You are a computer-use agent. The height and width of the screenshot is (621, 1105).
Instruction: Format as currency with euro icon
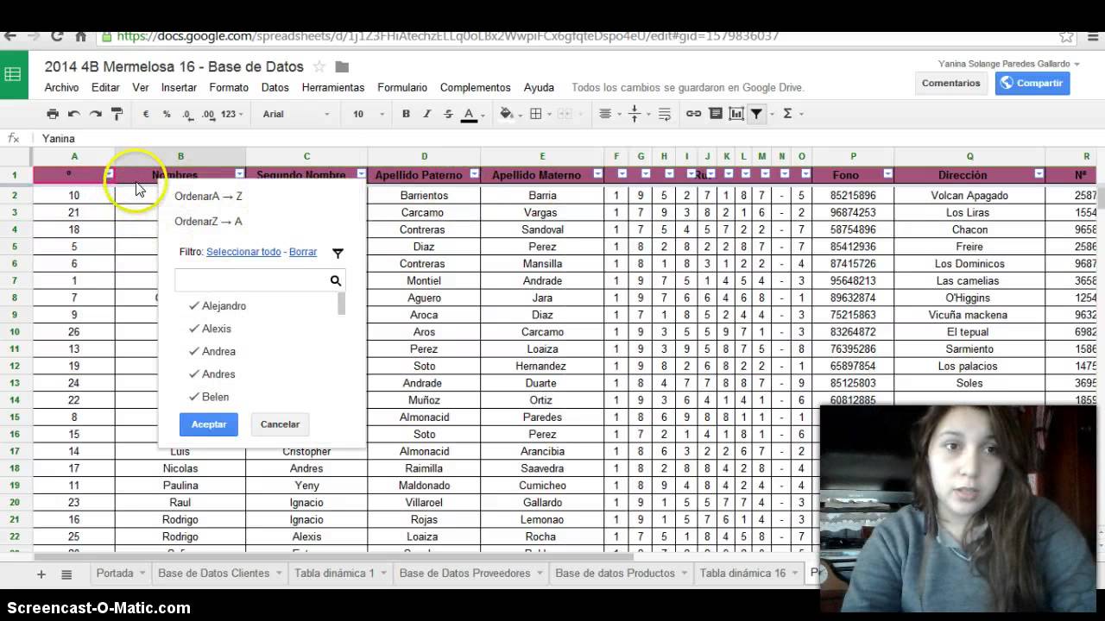(x=146, y=114)
